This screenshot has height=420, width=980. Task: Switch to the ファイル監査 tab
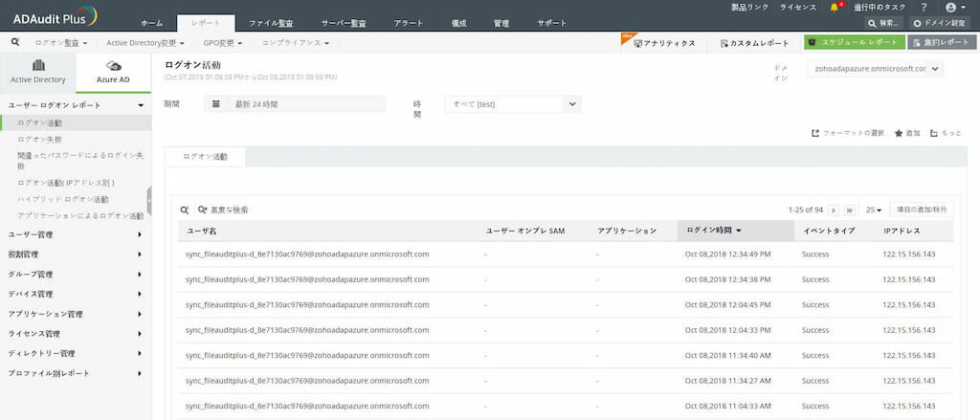click(271, 23)
